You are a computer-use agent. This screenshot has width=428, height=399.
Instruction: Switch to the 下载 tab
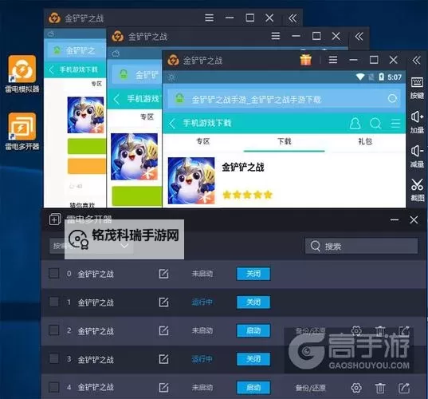(285, 141)
